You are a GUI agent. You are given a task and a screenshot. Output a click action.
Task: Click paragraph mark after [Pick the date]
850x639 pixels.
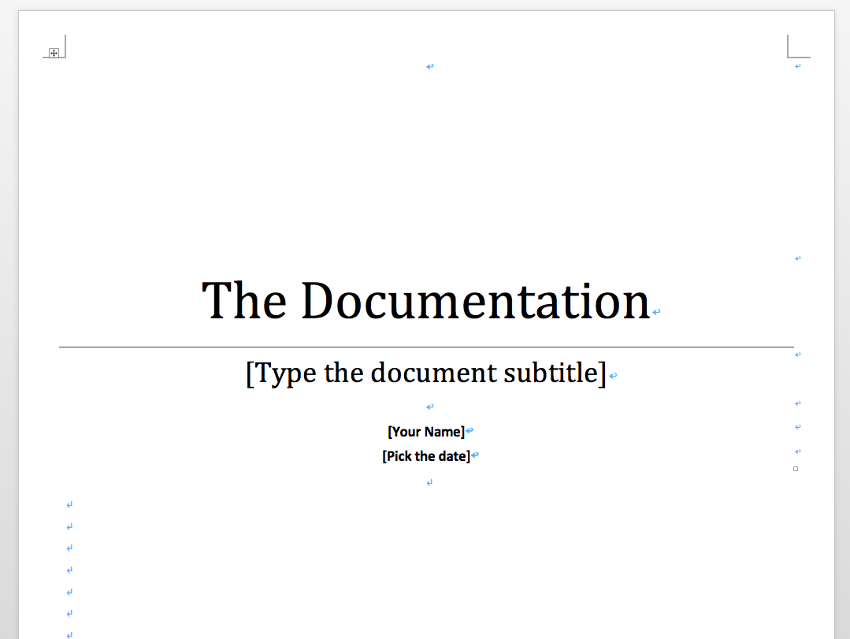pyautogui.click(x=475, y=455)
